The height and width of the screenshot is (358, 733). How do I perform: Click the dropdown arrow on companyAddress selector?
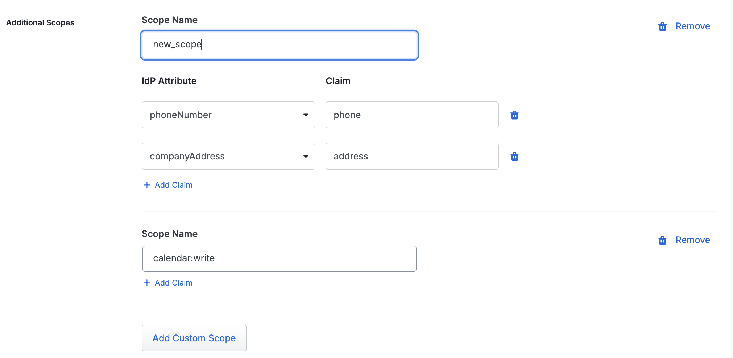tap(306, 156)
